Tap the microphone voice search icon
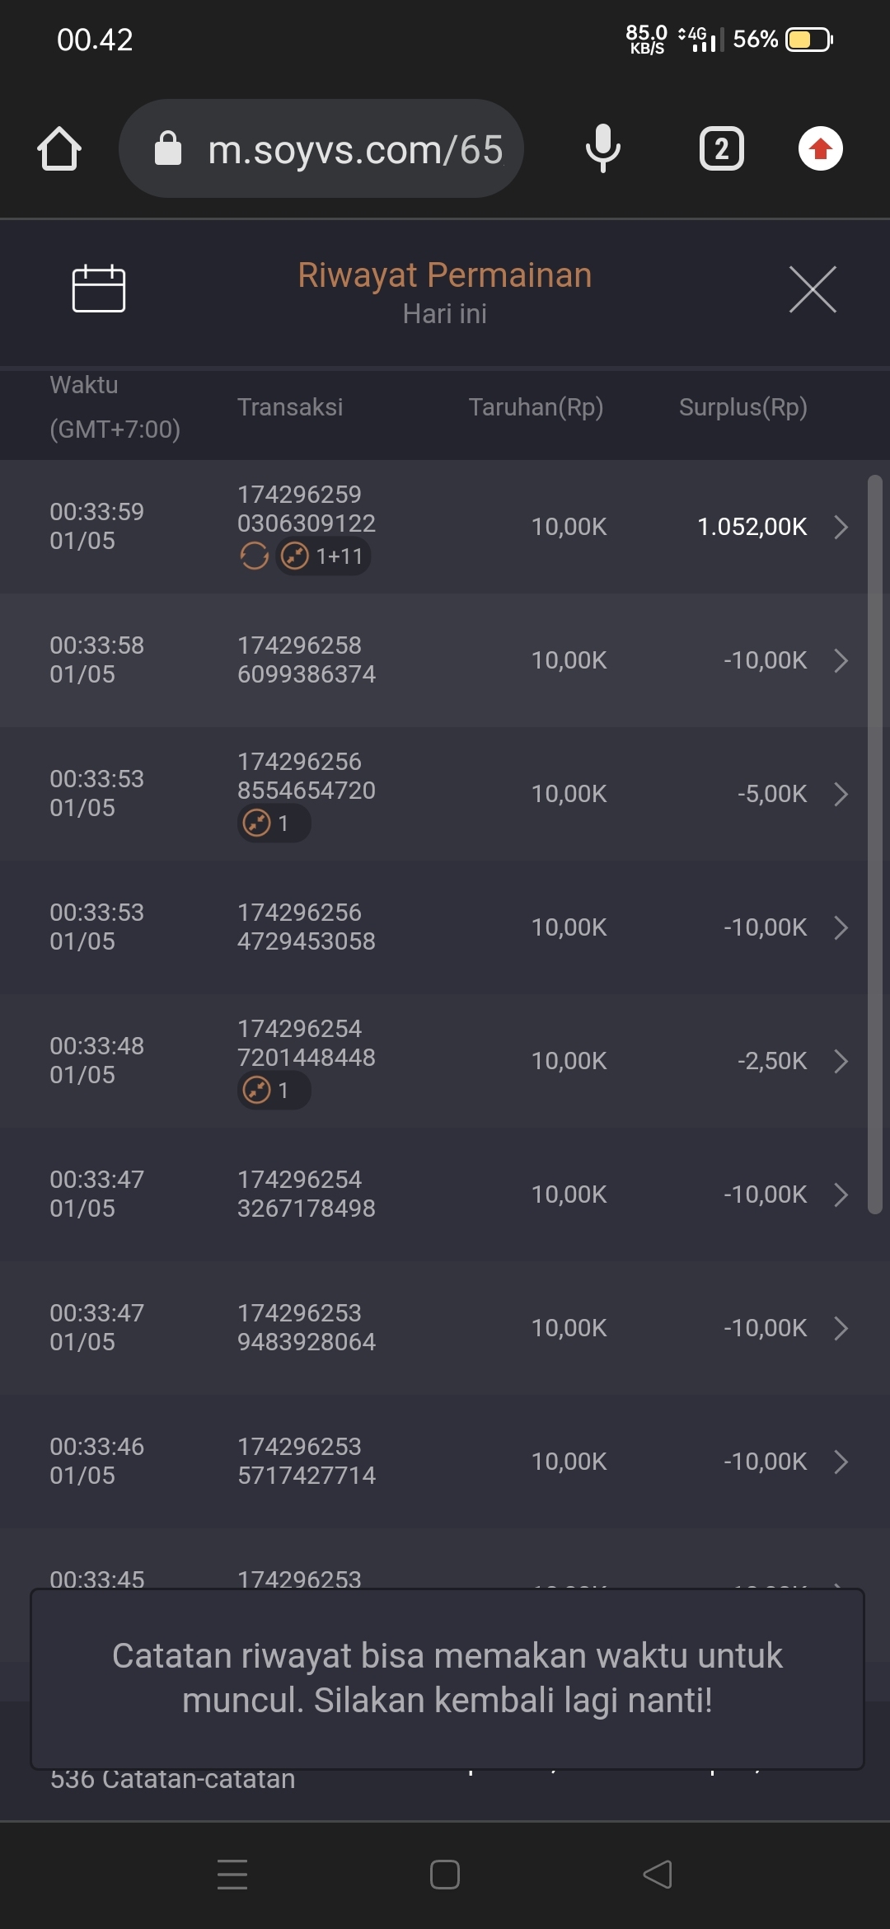 [602, 149]
